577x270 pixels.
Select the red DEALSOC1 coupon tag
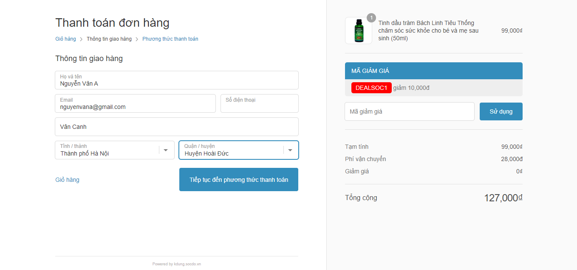point(371,88)
